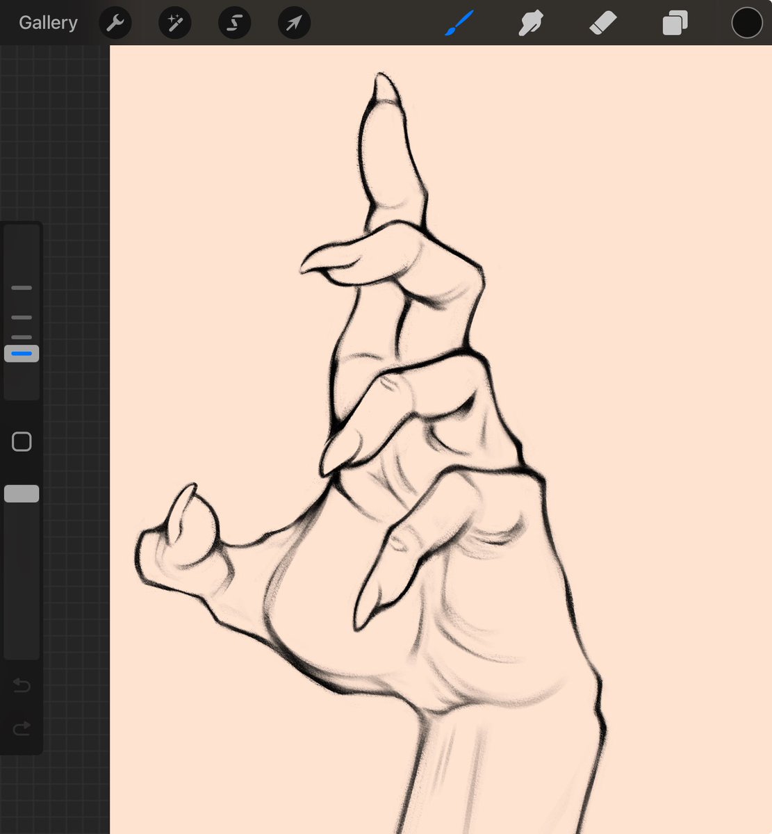Switch to the Smudge tool

(530, 22)
